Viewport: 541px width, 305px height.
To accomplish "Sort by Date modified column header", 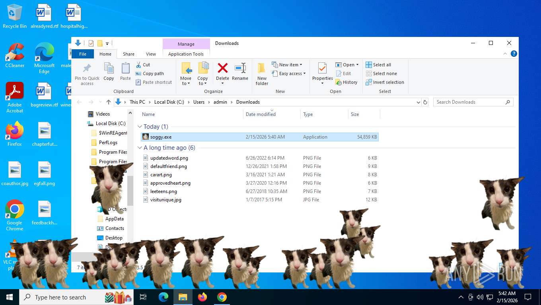I will click(272, 114).
